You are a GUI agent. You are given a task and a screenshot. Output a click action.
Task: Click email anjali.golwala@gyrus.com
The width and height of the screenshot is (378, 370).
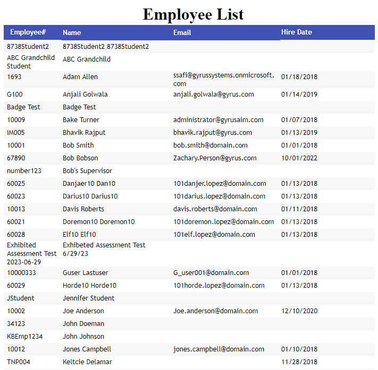tap(213, 94)
